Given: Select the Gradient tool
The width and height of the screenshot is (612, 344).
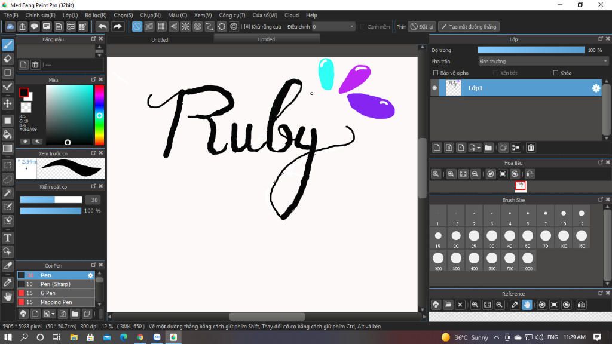Looking at the screenshot, I should coord(7,148).
